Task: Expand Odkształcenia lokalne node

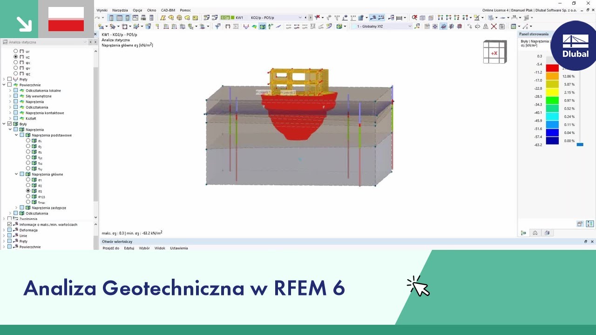Action: click(10, 90)
